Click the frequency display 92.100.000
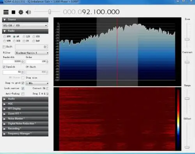 click(91, 12)
